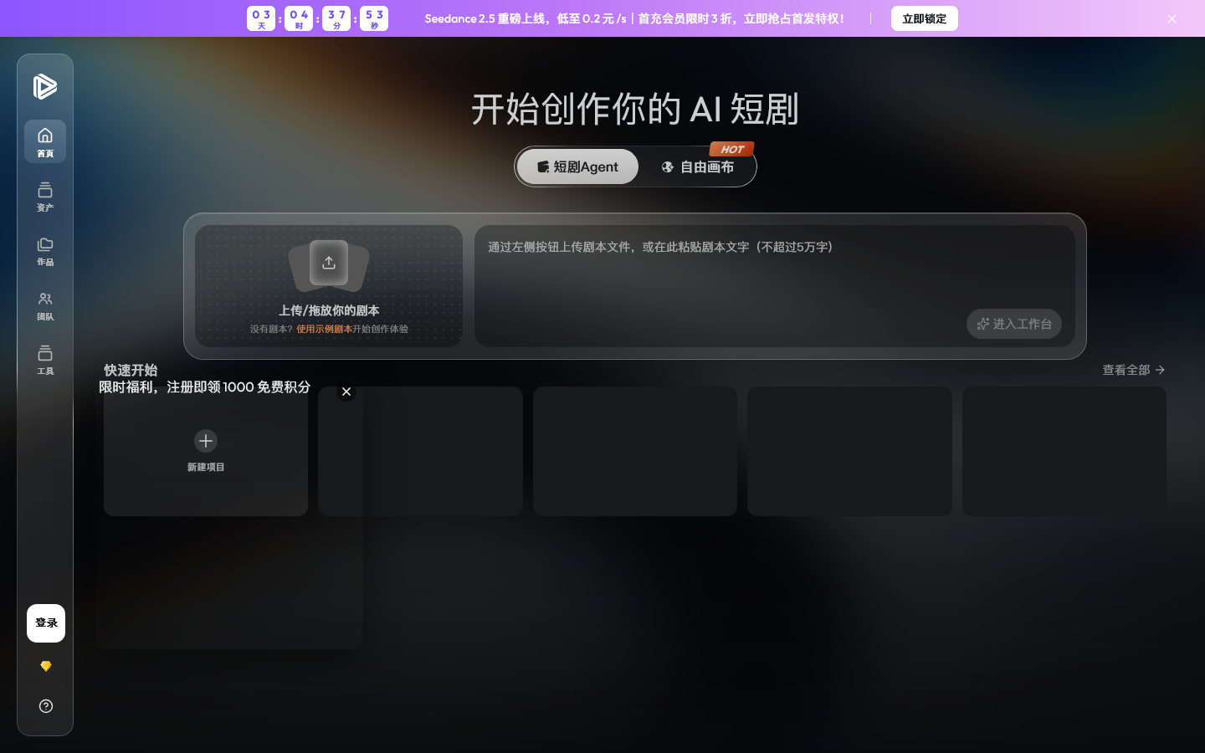The image size is (1205, 753).
Task: Open 团队 team in the sidebar
Action: click(x=45, y=305)
